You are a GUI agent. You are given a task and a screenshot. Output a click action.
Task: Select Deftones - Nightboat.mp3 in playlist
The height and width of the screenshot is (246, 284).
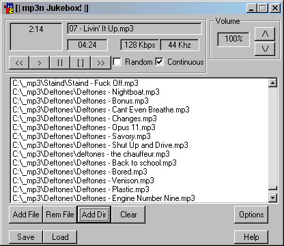[139, 92]
